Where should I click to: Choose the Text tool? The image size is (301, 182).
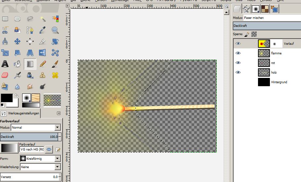5,64
